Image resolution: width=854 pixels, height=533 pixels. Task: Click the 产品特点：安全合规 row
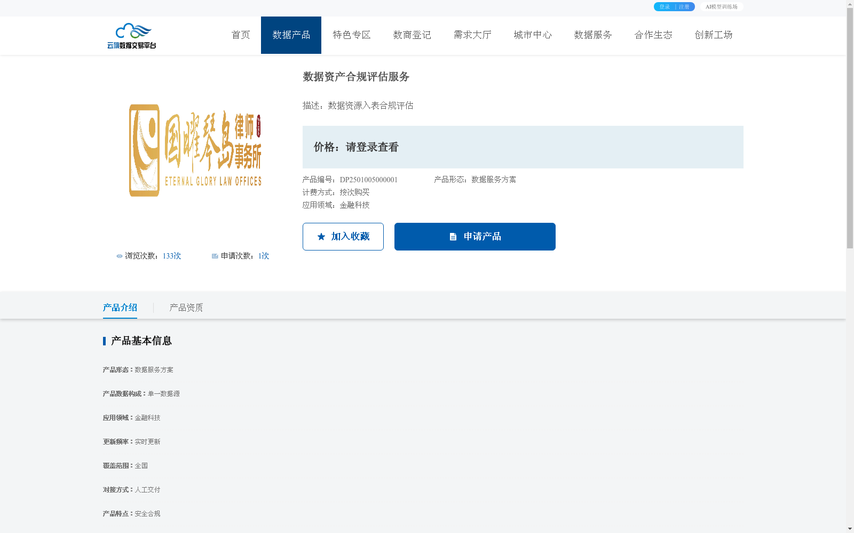click(x=132, y=514)
